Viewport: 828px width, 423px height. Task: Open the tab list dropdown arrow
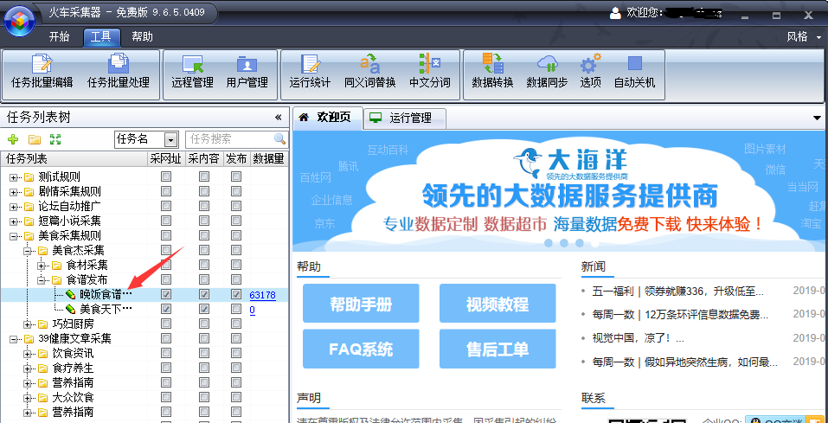(818, 118)
